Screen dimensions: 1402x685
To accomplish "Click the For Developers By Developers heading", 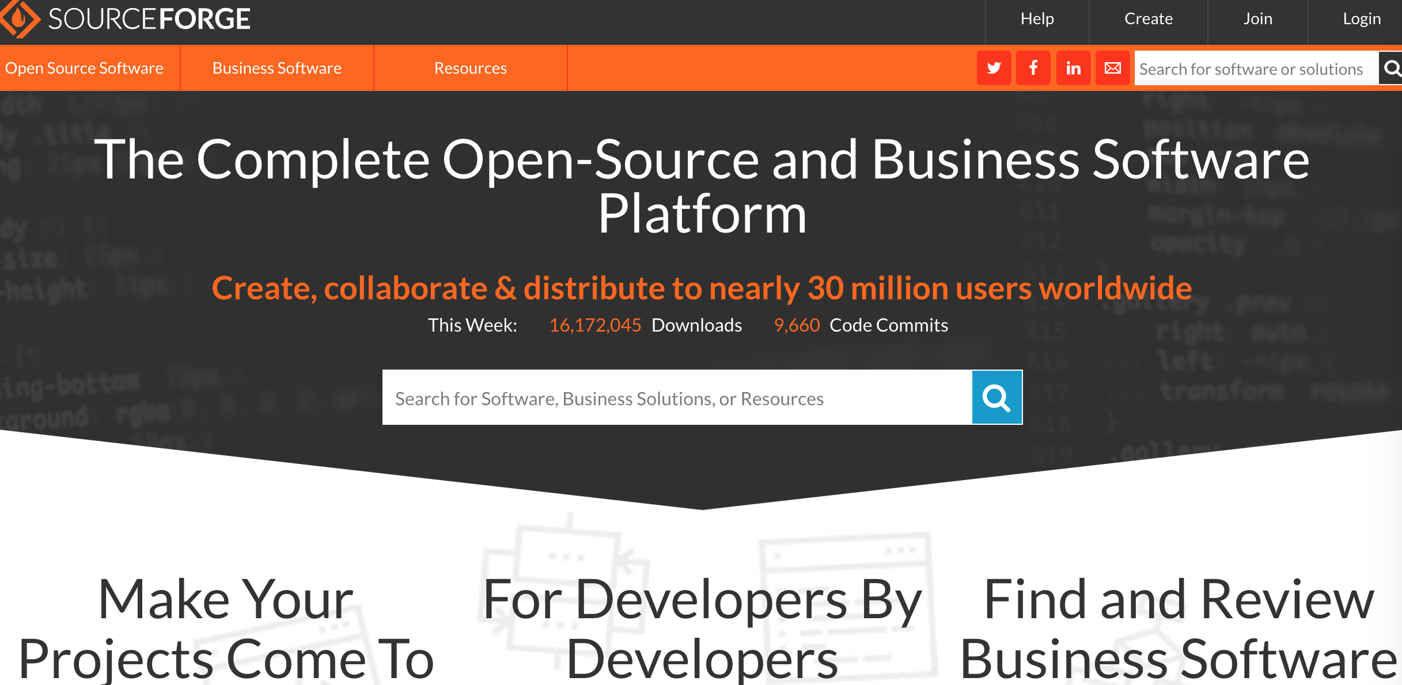I will pos(702,629).
